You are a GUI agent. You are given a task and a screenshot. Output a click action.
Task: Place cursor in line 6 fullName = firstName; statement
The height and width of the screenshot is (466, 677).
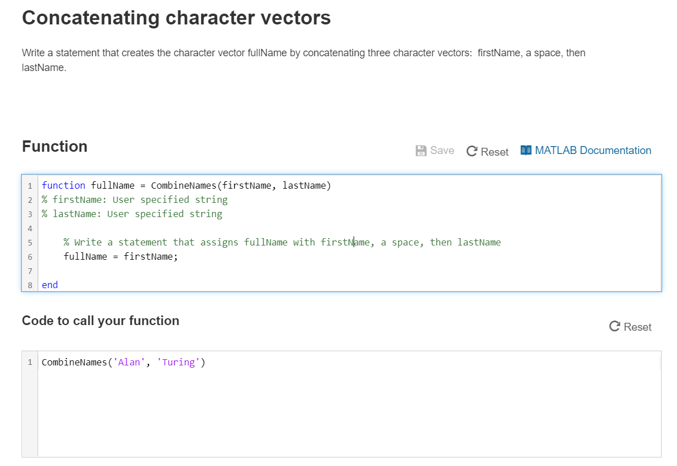(121, 257)
